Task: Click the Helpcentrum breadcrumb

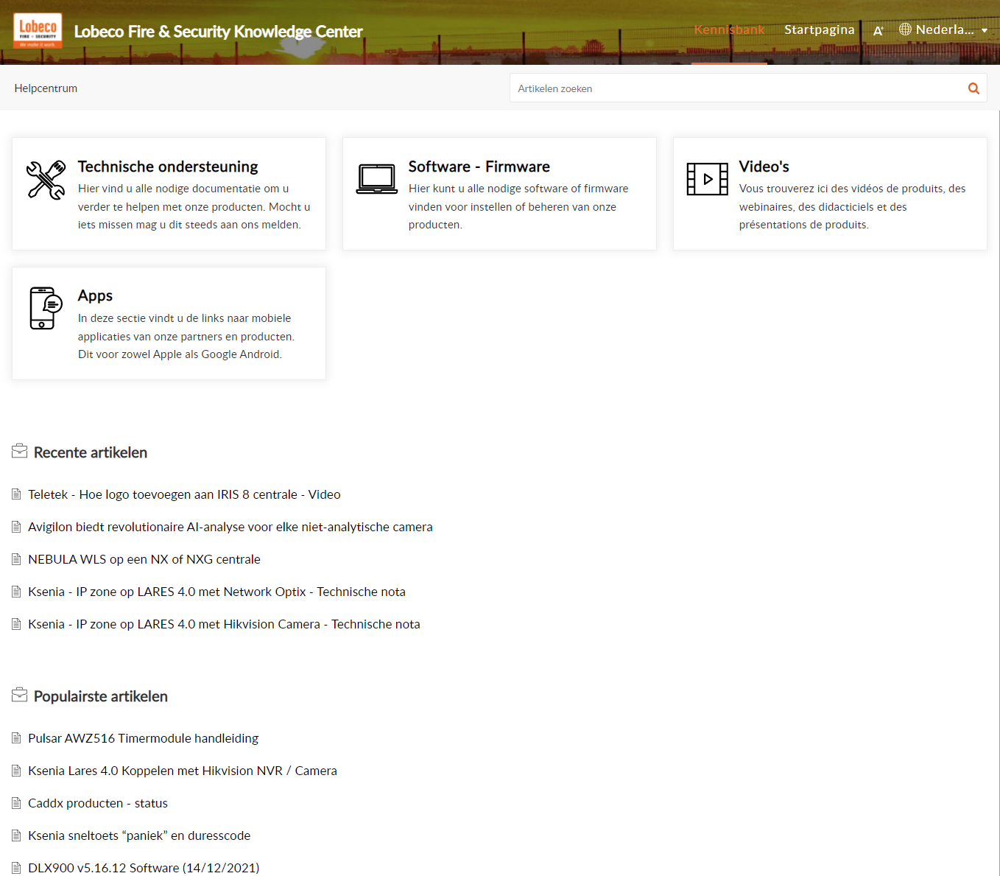Action: coord(46,88)
